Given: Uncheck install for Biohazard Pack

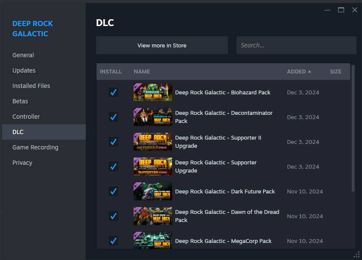Looking at the screenshot, I should point(113,92).
